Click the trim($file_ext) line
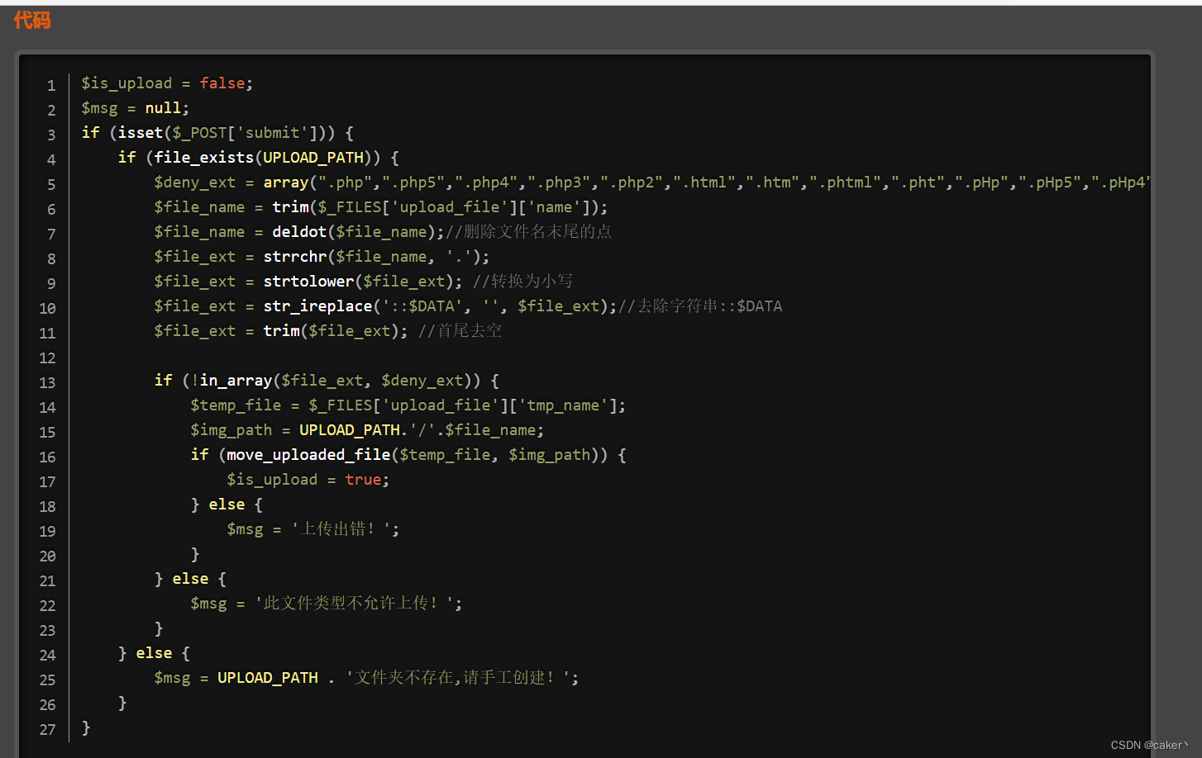Image resolution: width=1202 pixels, height=758 pixels. coord(328,331)
